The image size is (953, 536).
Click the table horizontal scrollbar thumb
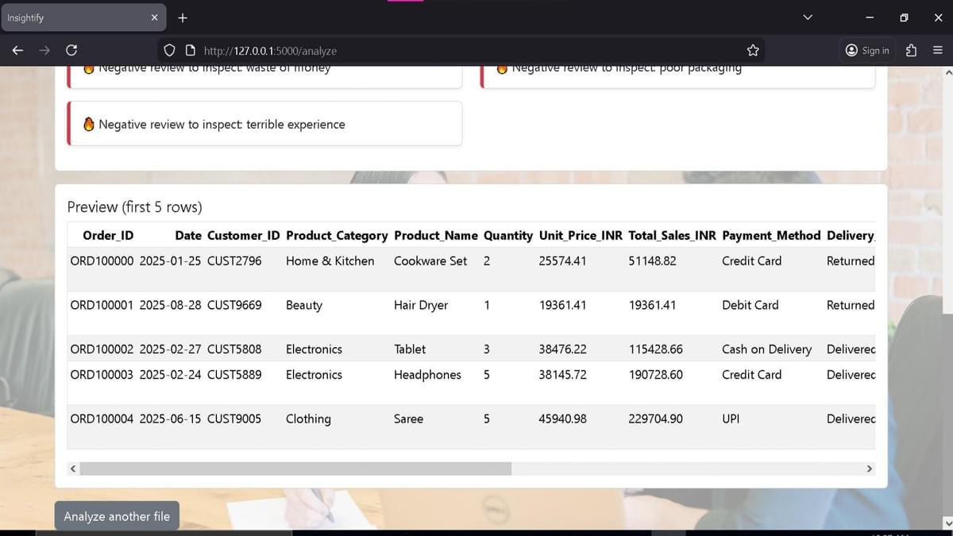point(295,469)
